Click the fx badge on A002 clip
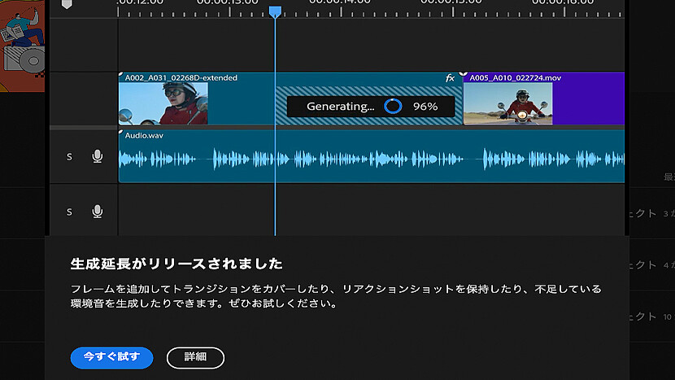This screenshot has width=675, height=380. pyautogui.click(x=450, y=78)
